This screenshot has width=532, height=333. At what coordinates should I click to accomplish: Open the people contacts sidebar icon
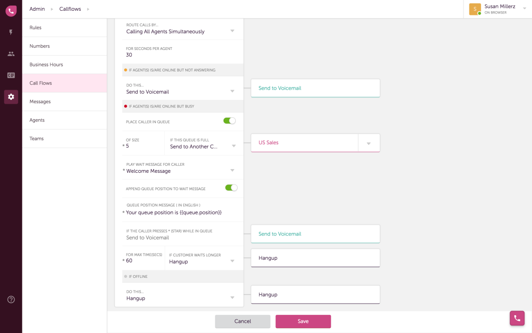pyautogui.click(x=11, y=54)
